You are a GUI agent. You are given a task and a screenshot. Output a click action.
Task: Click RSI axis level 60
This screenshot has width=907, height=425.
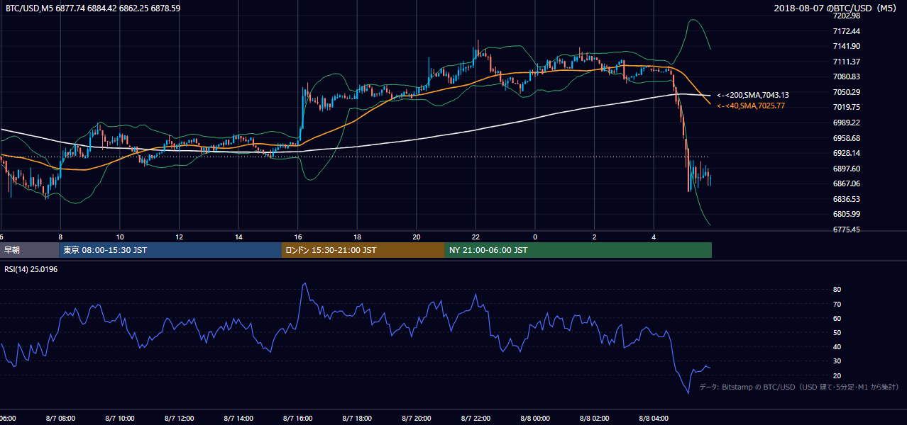(837, 318)
